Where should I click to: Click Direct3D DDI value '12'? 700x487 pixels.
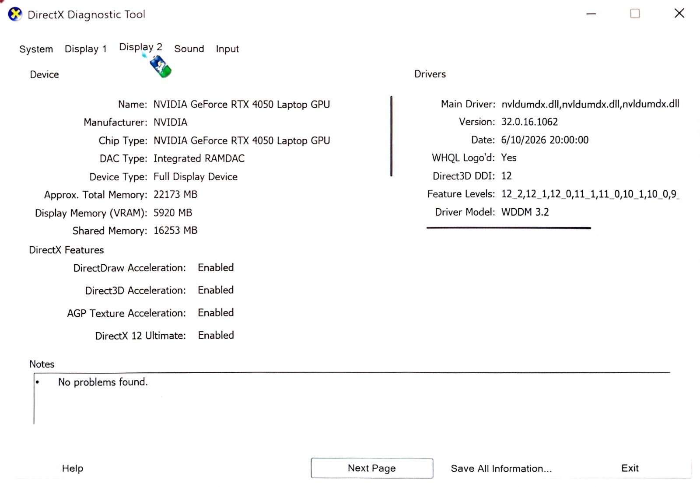coord(506,176)
